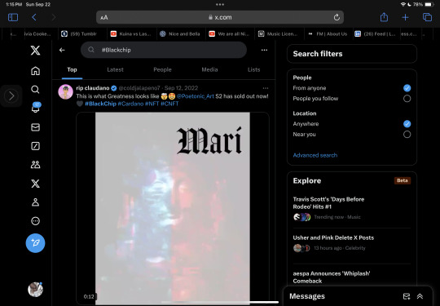Compose new message icon in Messages bar
The width and height of the screenshot is (440, 306).
point(407,296)
